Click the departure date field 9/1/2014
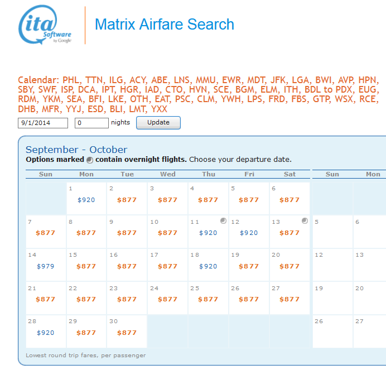386x384 pixels. point(43,123)
